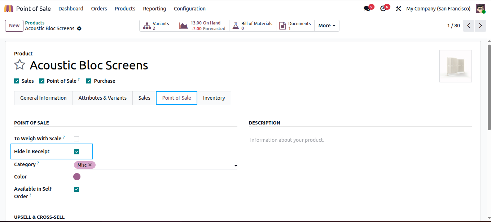This screenshot has width=491, height=222.
Task: Mark product as favorite with the star
Action: click(x=19, y=65)
